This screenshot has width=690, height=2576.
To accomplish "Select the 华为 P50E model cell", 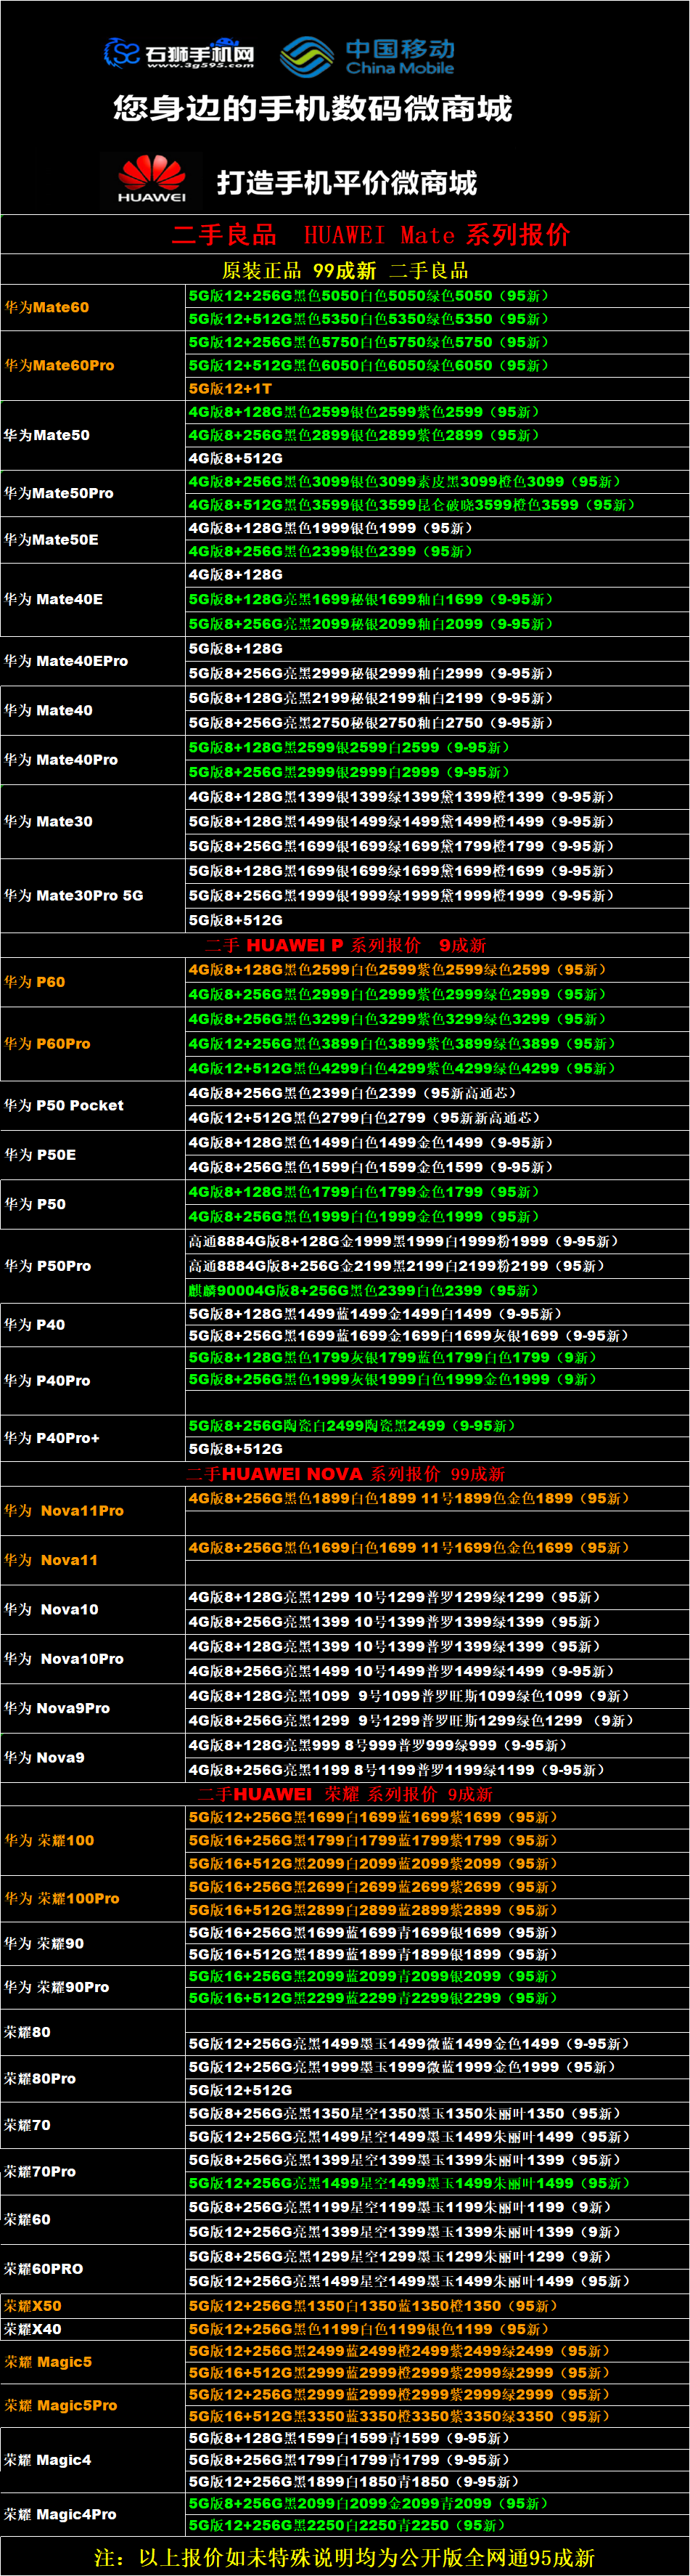I will (93, 1155).
